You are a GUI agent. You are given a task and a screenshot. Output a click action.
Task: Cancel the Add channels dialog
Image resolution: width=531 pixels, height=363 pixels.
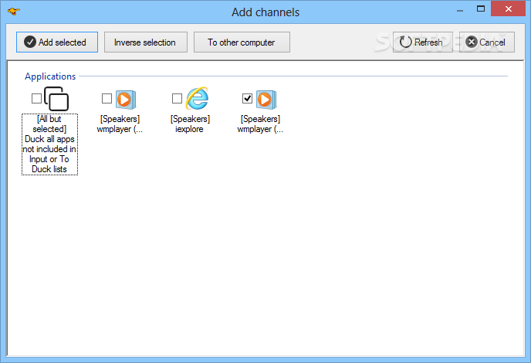487,42
